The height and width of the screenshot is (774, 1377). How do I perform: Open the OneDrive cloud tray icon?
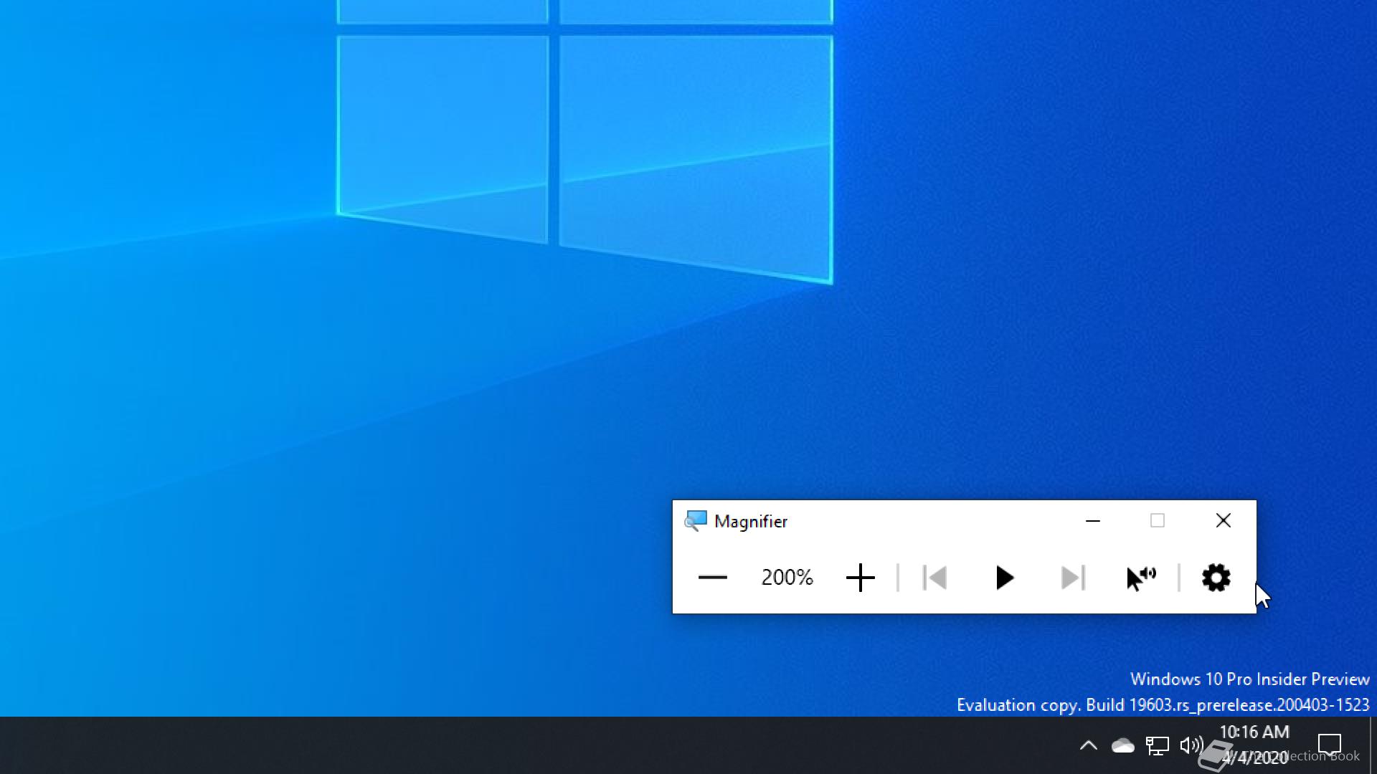point(1122,746)
